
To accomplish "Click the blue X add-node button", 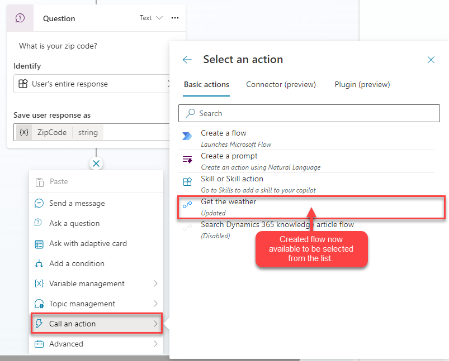I will 96,163.
